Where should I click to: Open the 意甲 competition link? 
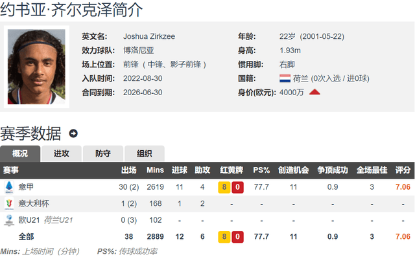click(x=26, y=187)
